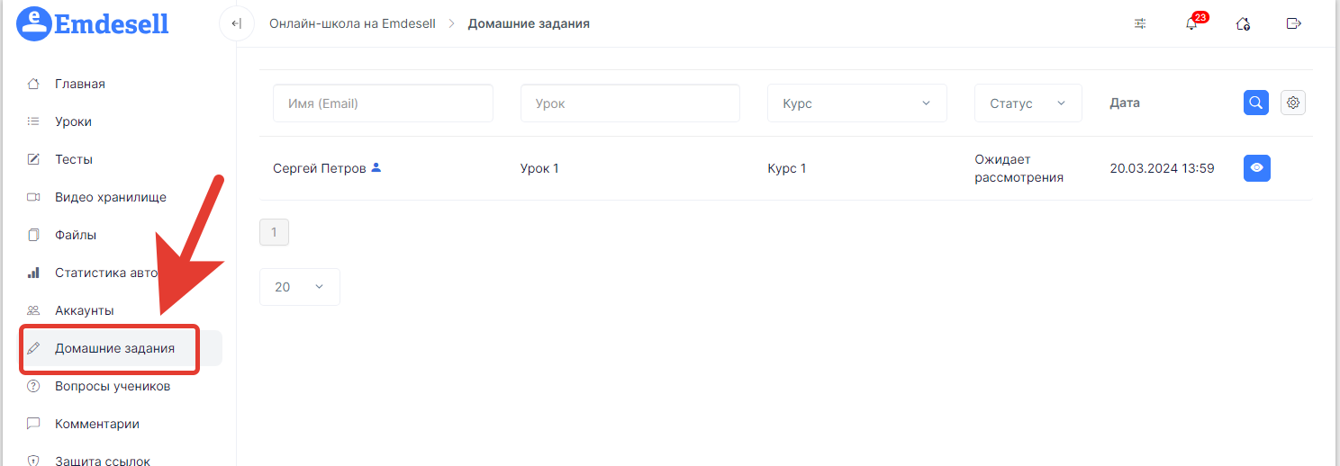Image resolution: width=1340 pixels, height=466 pixels.
Task: Open the sliders settings icon in header
Action: [1140, 23]
